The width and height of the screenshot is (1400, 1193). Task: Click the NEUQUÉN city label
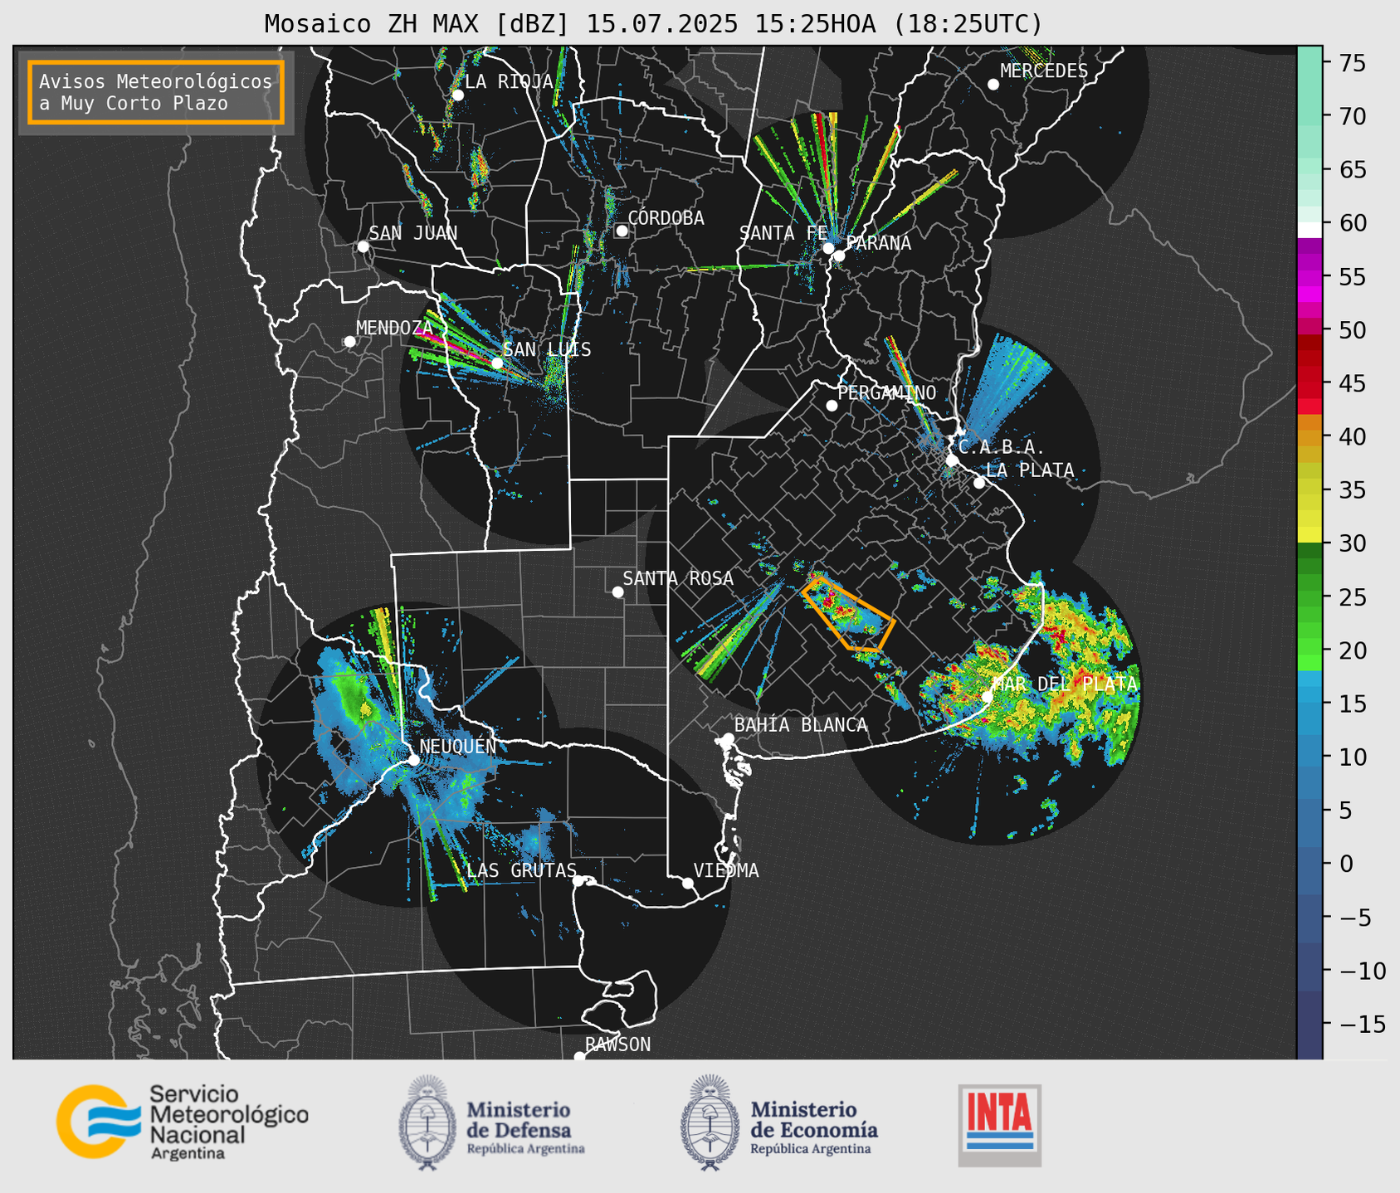point(458,747)
